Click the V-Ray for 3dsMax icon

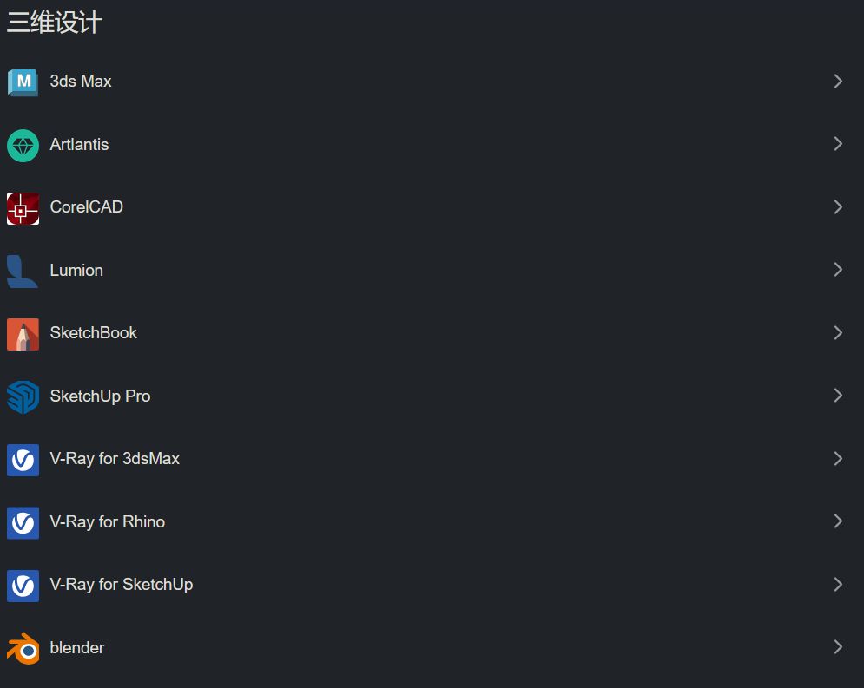point(23,460)
